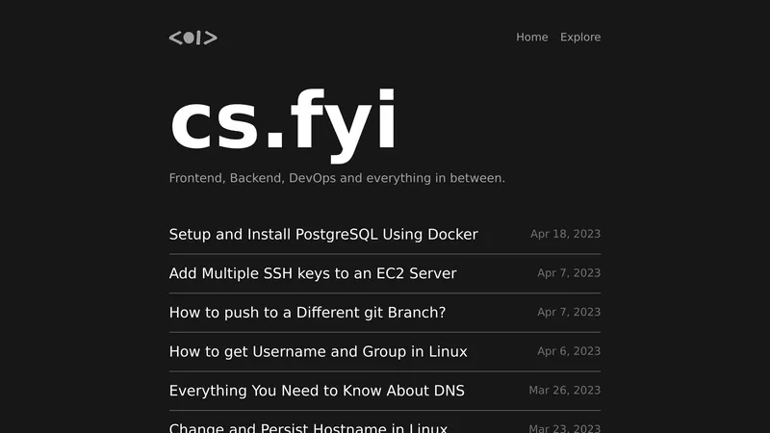Click the Mar 23, 2023 date
770x433 pixels.
[x=564, y=428]
